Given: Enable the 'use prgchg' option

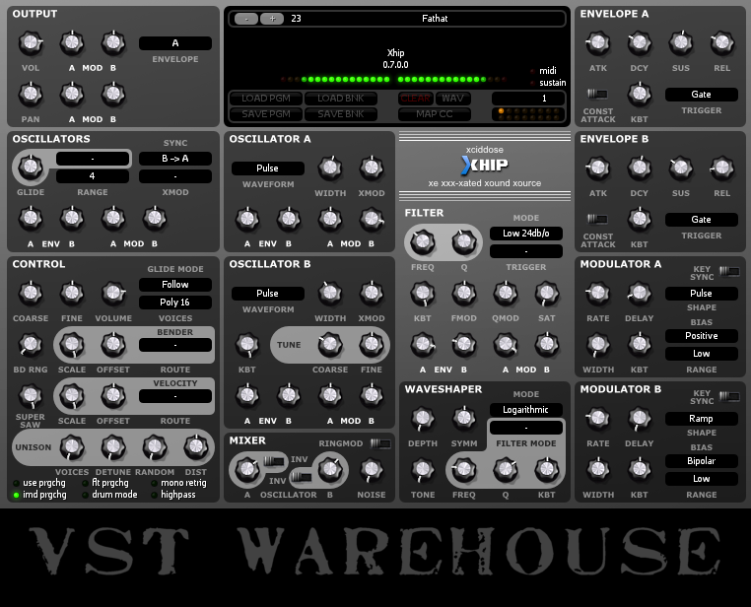Looking at the screenshot, I should pyautogui.click(x=38, y=483).
